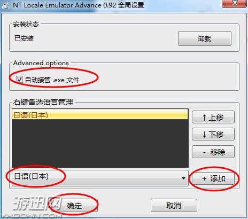Close the NT Locale Emulator settings window
Image resolution: width=248 pixels, height=219 pixels.
point(235,4)
